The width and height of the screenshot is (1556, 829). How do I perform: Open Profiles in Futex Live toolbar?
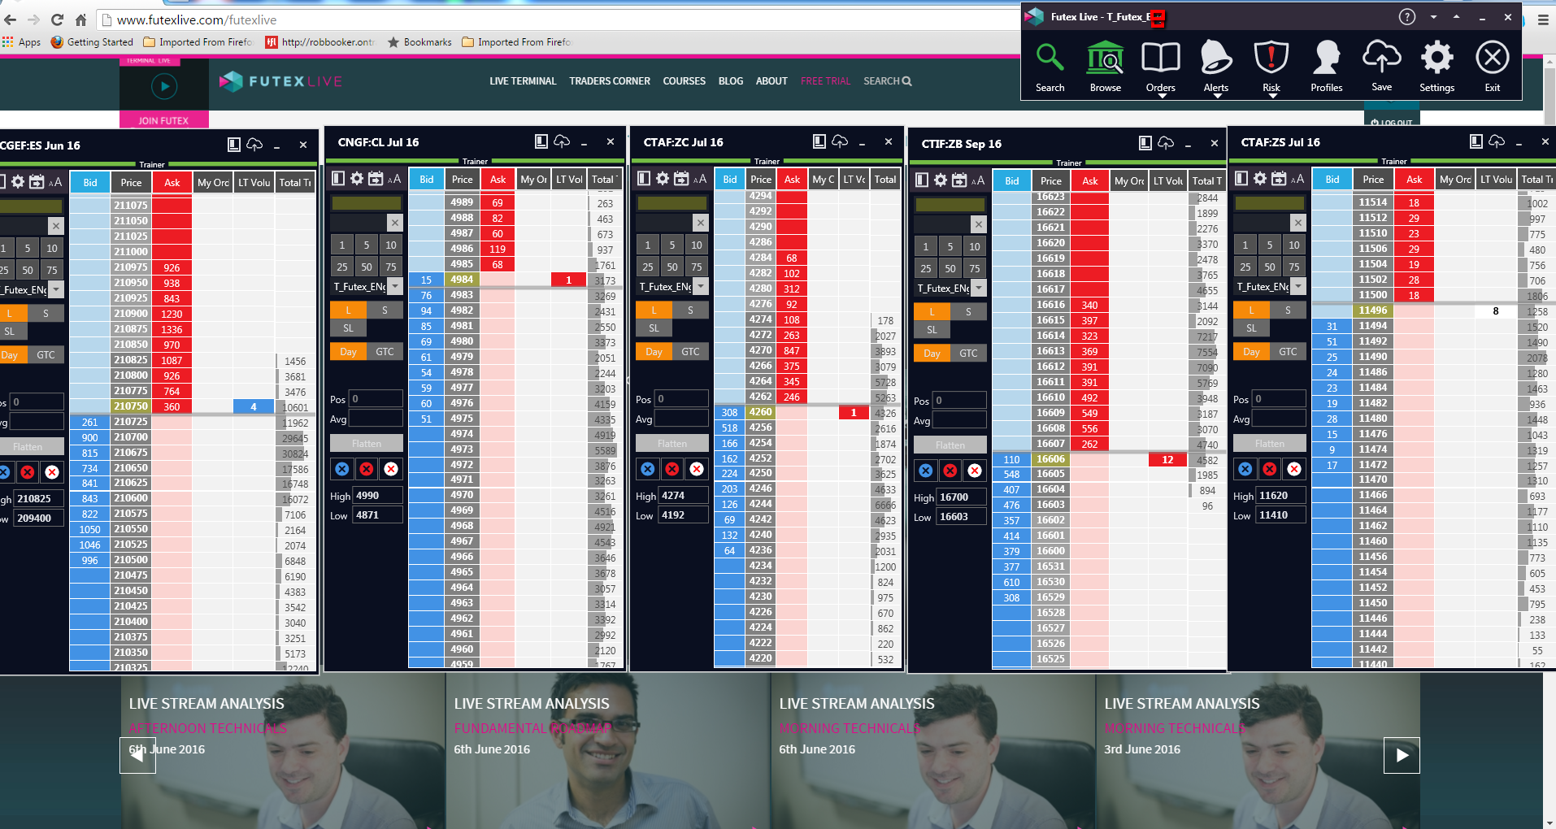(x=1327, y=67)
